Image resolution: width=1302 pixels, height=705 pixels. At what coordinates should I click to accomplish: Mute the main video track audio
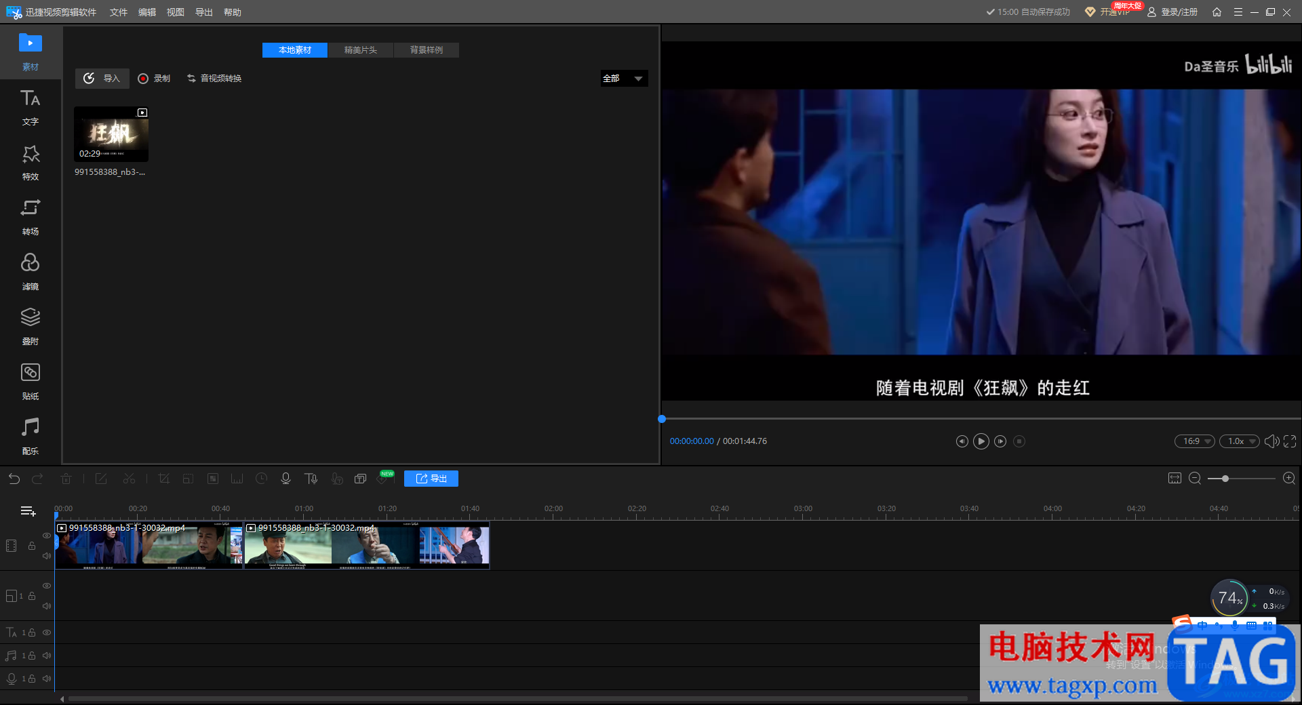(x=47, y=556)
